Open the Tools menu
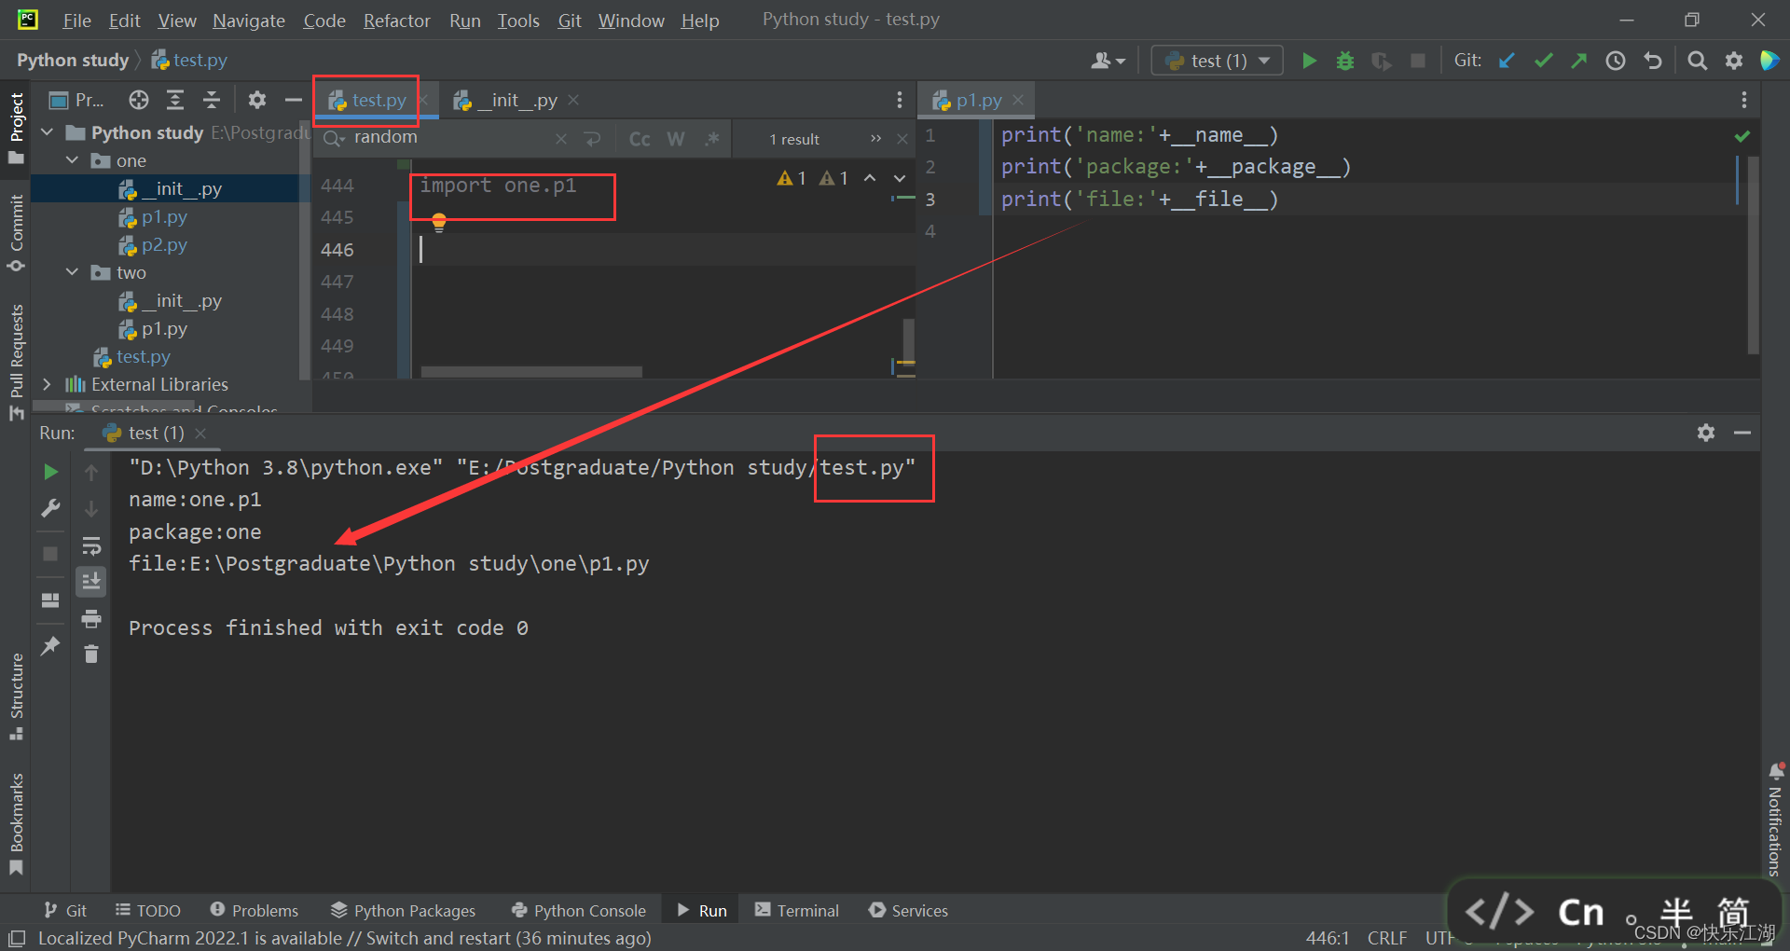1790x951 pixels. click(x=517, y=21)
